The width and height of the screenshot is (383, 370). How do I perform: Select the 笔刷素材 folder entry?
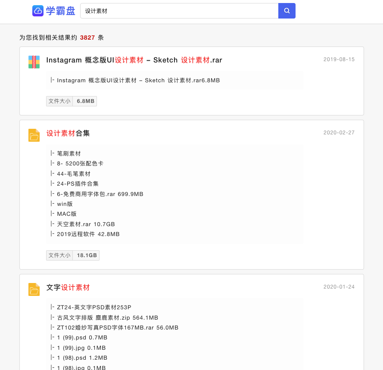click(x=69, y=154)
